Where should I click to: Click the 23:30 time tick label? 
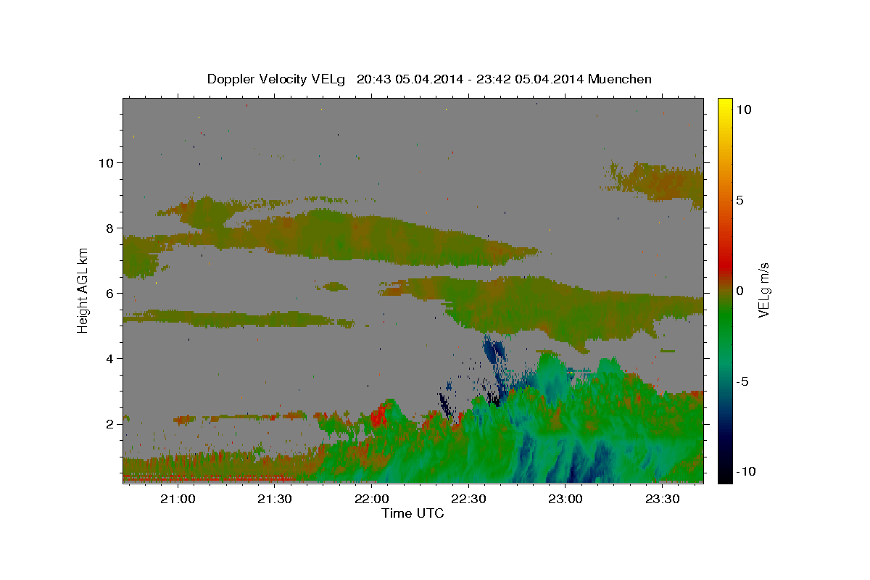click(x=662, y=500)
